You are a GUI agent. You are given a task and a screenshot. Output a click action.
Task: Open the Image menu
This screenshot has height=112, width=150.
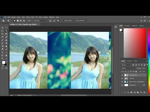point(13,17)
